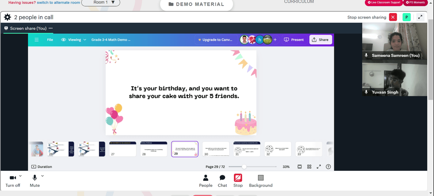434x196 pixels.
Task: Open the call settings gear icon
Action: [x=7, y=17]
